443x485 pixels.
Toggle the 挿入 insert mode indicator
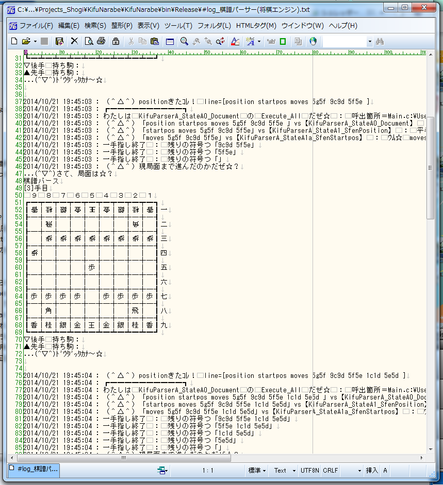click(371, 471)
